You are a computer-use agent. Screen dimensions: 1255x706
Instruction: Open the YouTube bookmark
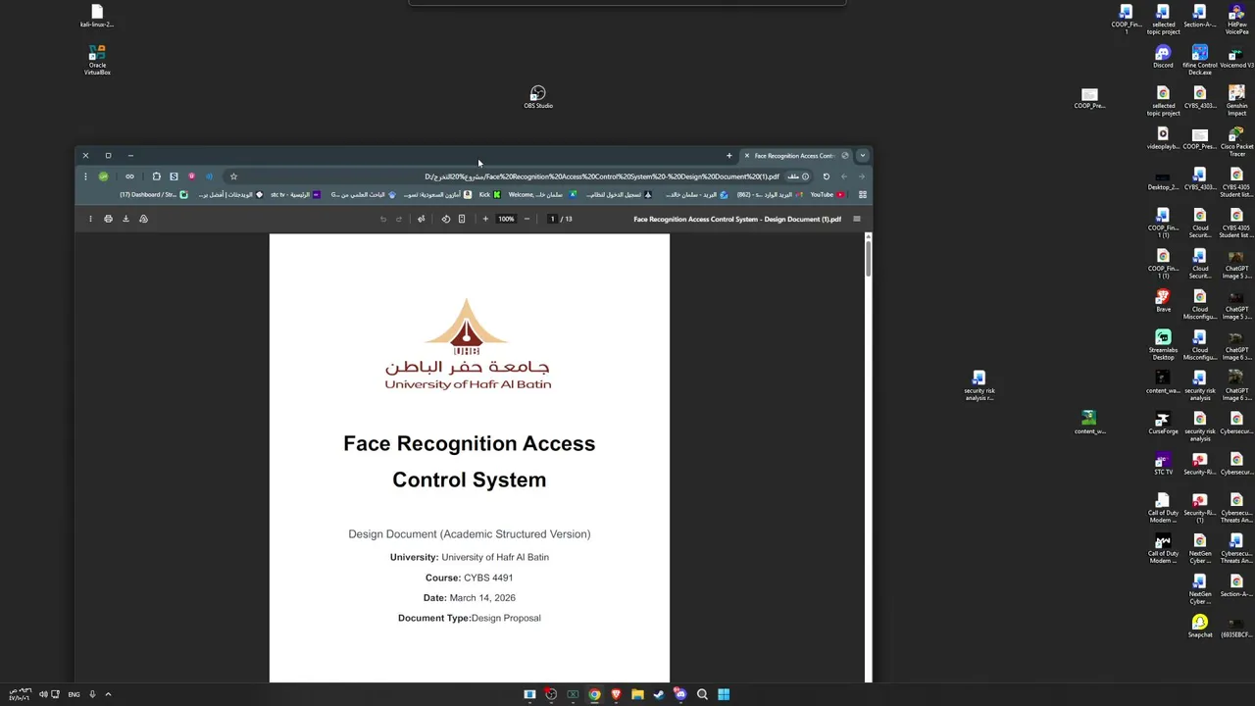(828, 195)
